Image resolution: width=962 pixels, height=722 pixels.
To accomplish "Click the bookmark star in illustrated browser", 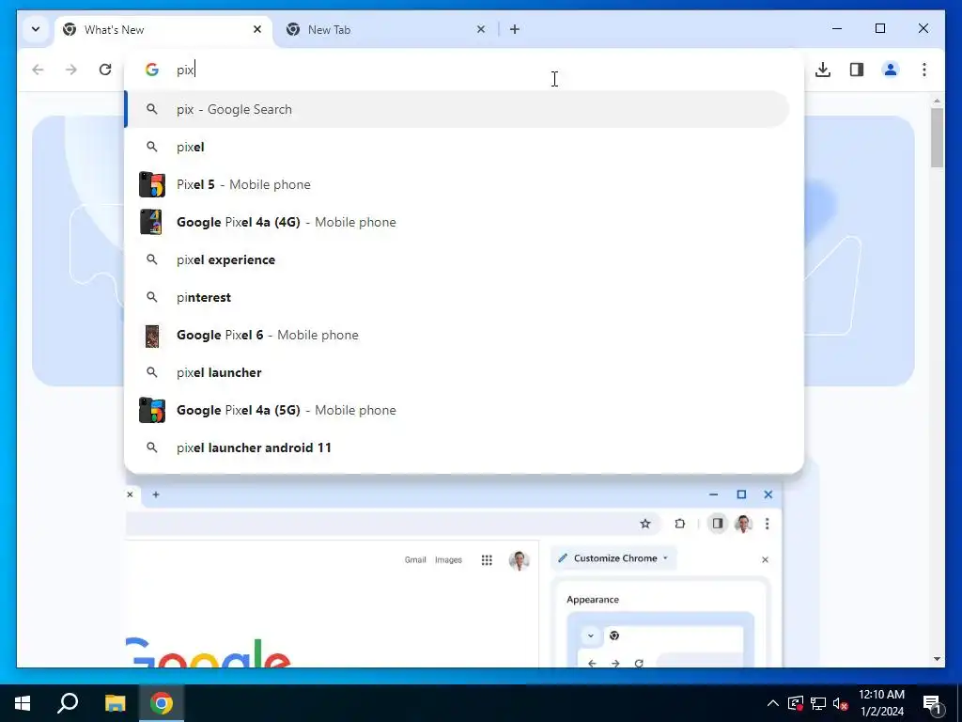I will [x=644, y=524].
